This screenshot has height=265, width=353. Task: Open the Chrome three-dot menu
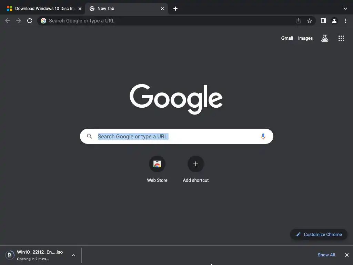[345, 21]
